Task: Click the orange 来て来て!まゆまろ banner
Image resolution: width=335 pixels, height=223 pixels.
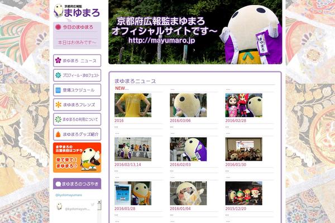Action: click(x=77, y=158)
